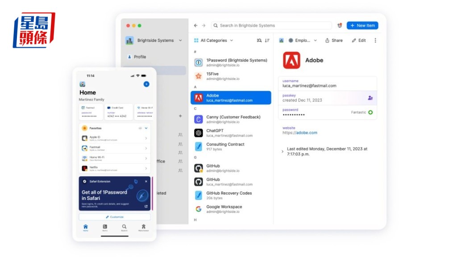Click the Google Workspace G icon
457x257 pixels.
click(199, 209)
